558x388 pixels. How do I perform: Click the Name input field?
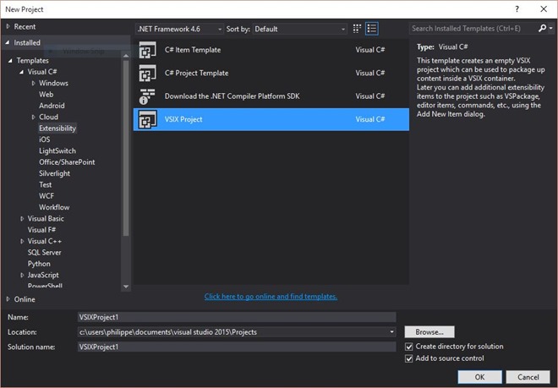click(x=237, y=317)
